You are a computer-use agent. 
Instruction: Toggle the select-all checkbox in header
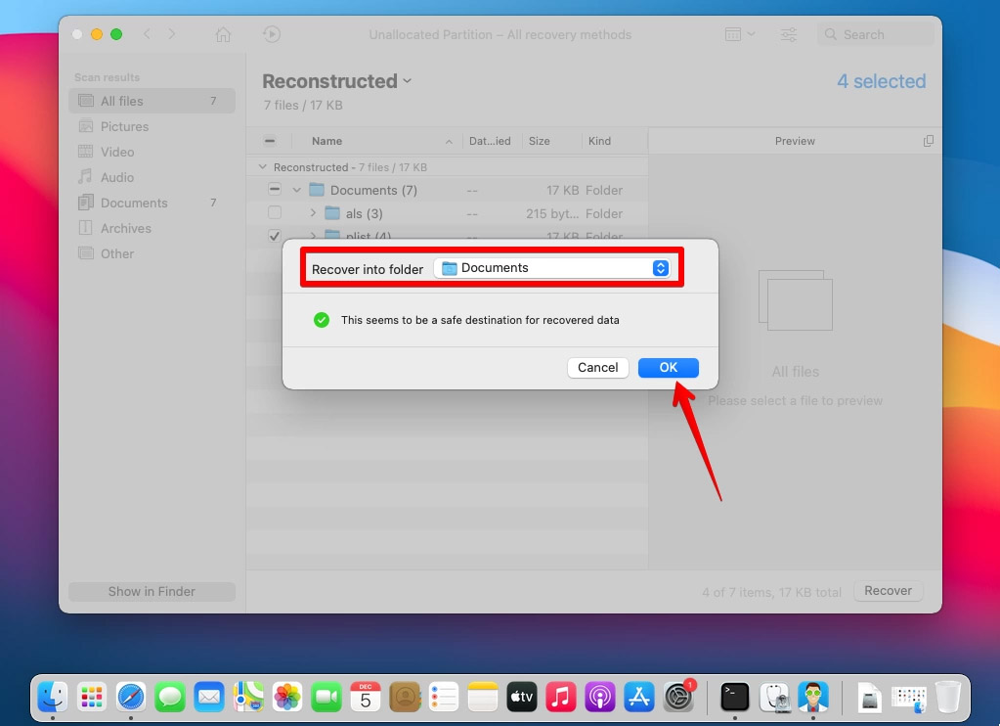(x=270, y=141)
